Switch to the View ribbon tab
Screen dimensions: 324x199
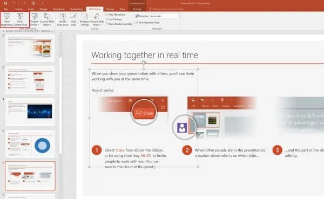pos(122,9)
